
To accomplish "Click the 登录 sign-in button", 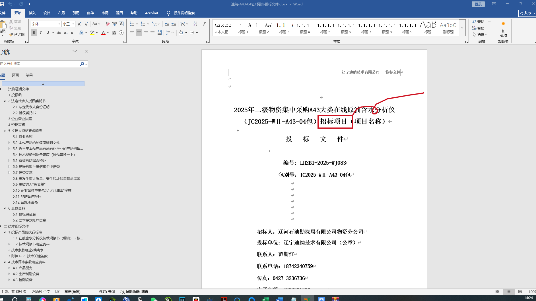I will tap(478, 4).
